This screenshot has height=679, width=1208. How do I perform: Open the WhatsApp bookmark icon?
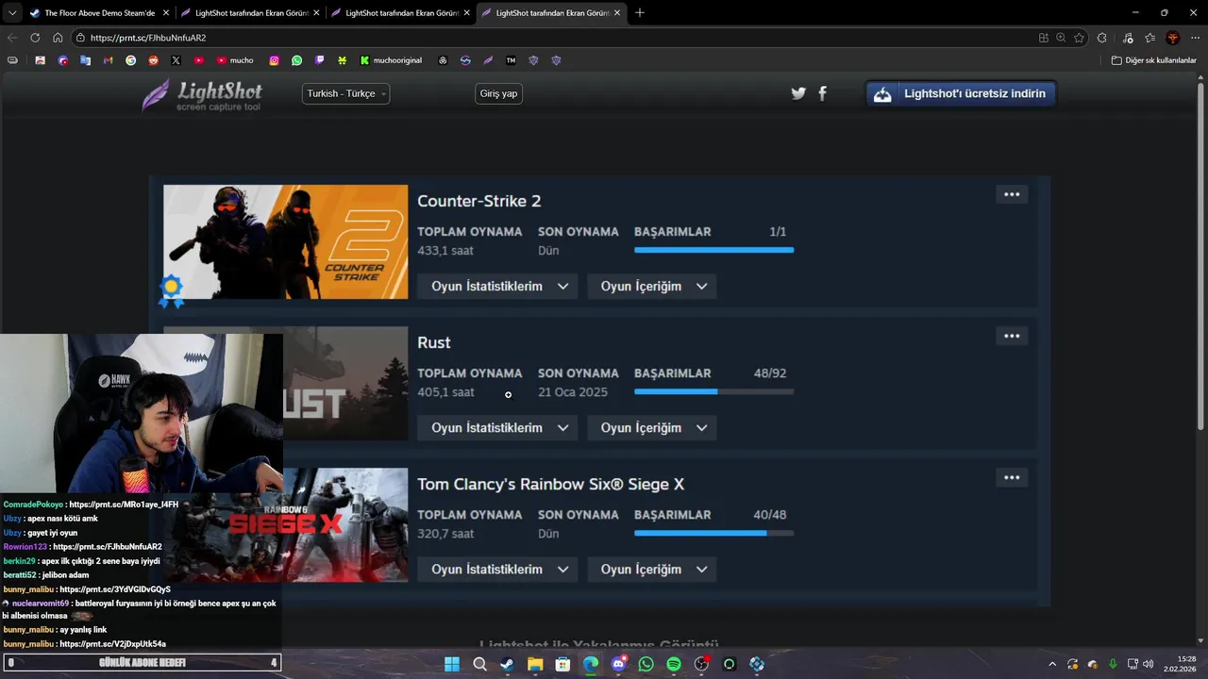pyautogui.click(x=296, y=60)
